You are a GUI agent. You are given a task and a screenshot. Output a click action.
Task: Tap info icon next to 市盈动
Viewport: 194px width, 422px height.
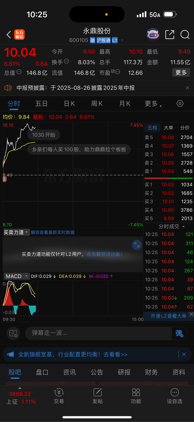(117, 72)
